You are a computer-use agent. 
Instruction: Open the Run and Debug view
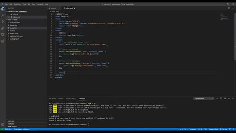pyautogui.click(x=3, y=28)
